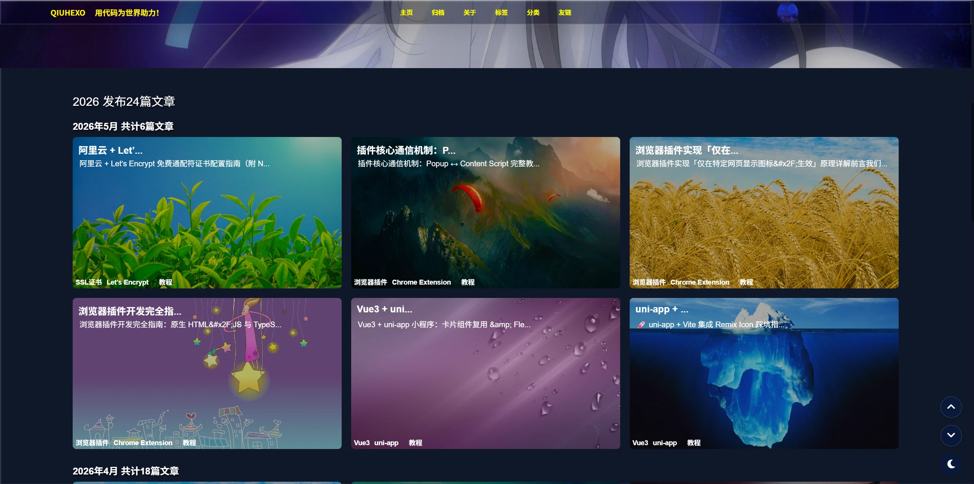This screenshot has width=974, height=484.
Task: Click the Popup ↔ Content Script excerpt text
Action: coord(449,164)
